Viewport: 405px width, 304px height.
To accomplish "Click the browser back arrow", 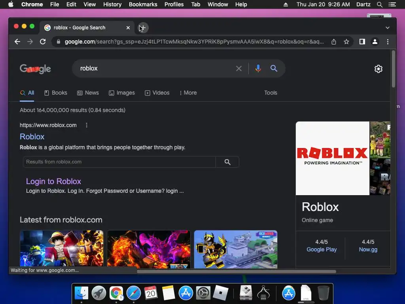I will [17, 42].
